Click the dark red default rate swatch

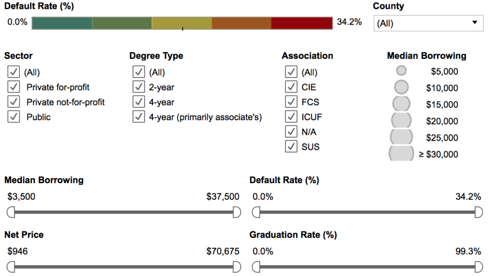(x=301, y=23)
